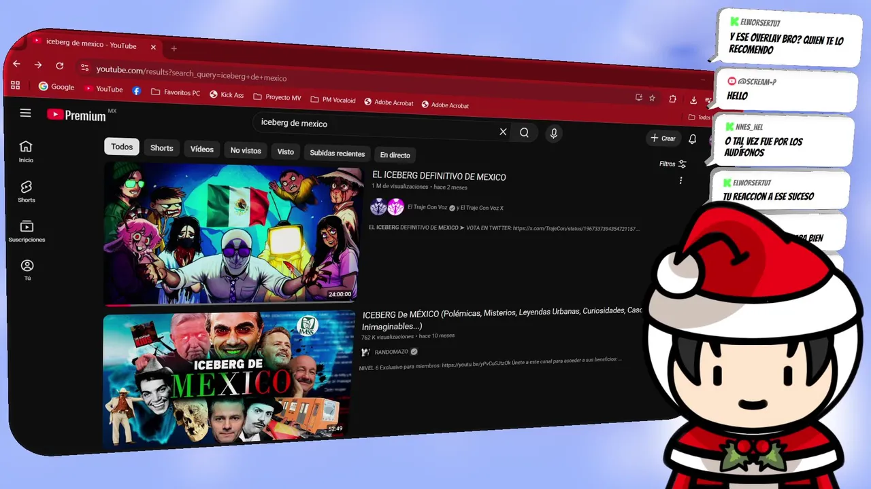Open Inicio in the YouTube sidebar
Image resolution: width=871 pixels, height=489 pixels.
pyautogui.click(x=26, y=151)
